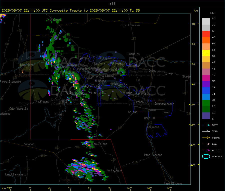Image resolution: width=225 pixels, height=191 pixels.
Task: Click the 'V_Atuel' map label
Action: click(128, 93)
